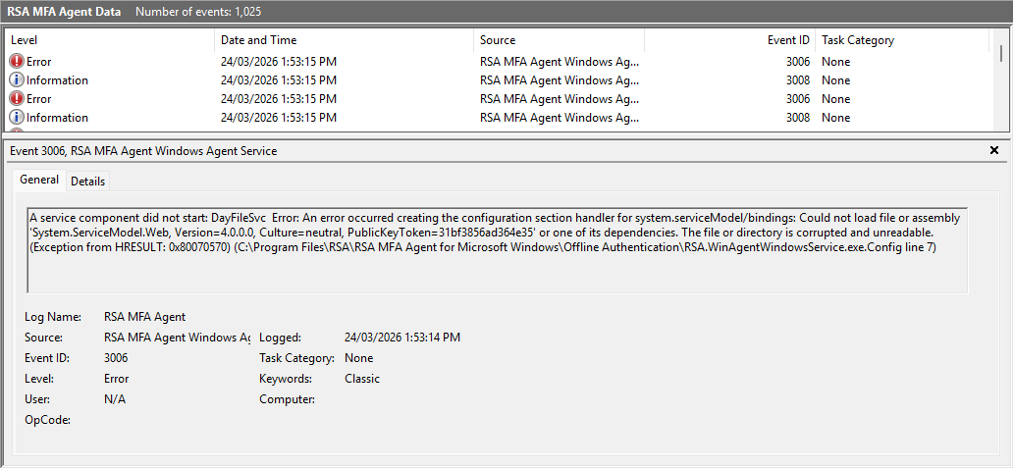Click the Source field value in details
The width and height of the screenshot is (1014, 469).
[178, 338]
